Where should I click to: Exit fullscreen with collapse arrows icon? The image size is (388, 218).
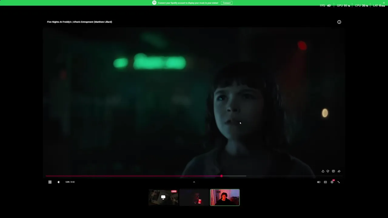[339, 182]
